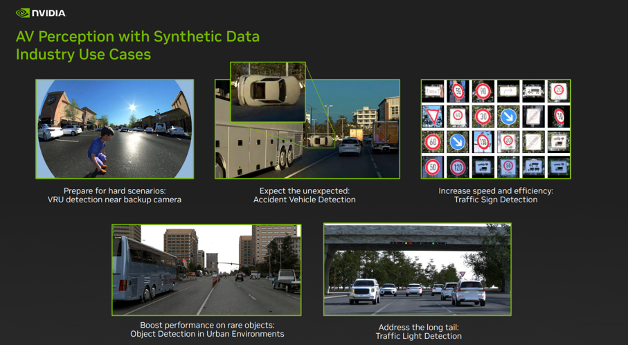Click the Accident Vehicle Detection caption
This screenshot has width=628, height=345.
point(305,200)
